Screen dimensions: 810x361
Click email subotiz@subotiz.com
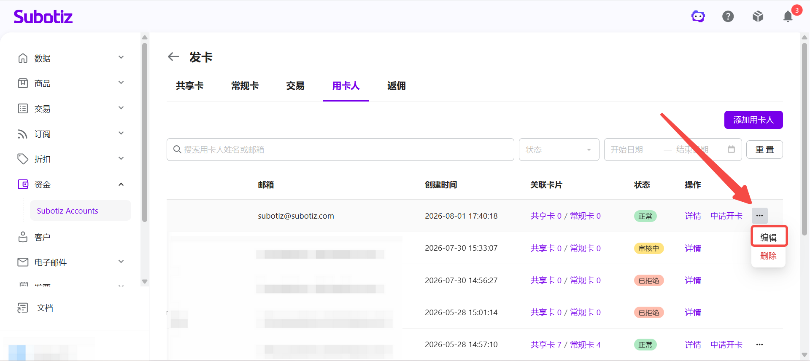(296, 216)
